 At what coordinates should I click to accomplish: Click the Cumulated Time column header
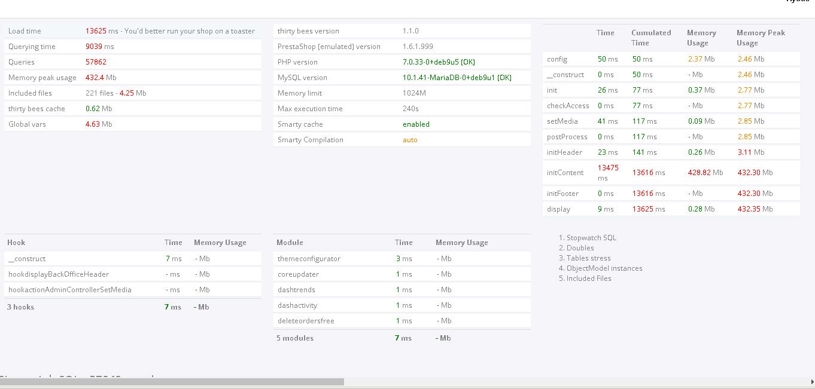[x=651, y=38]
